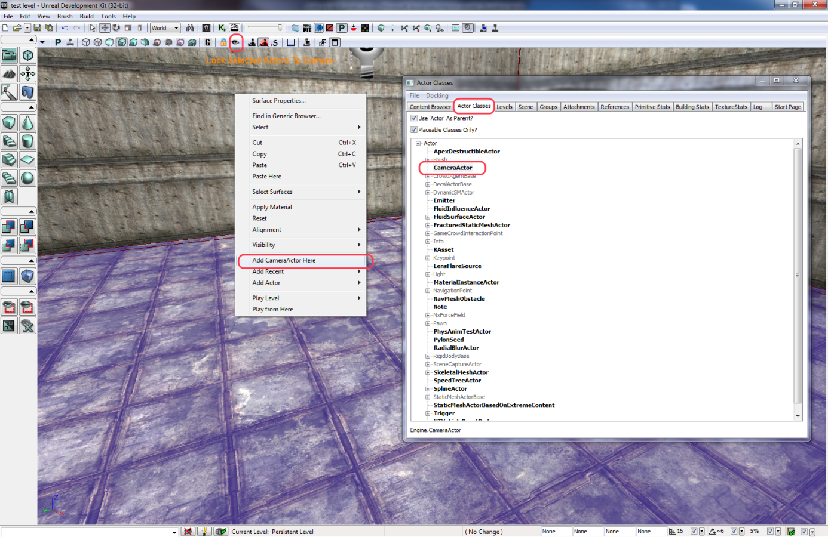Viewport: 828px width, 537px height.
Task: Select the Static Mesh mode icon
Action: pyautogui.click(x=27, y=92)
